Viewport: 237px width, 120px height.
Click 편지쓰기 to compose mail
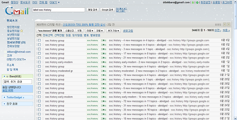(x=12, y=21)
